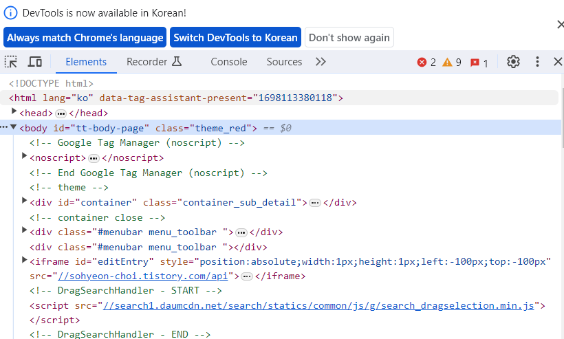Viewport: 564px width, 339px height.
Task: Click ellipsis badge inside noscript element
Action: (94, 159)
